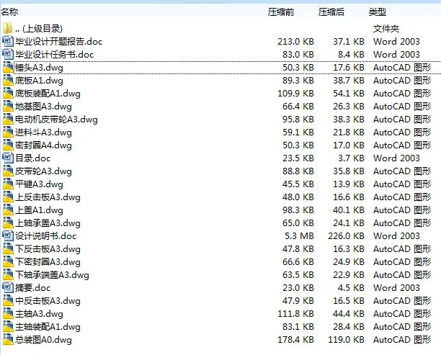The width and height of the screenshot is (441, 355).
Task: Click the AutoCAD icon of 上轴承盖A3.dwg
Action: (x=8, y=223)
